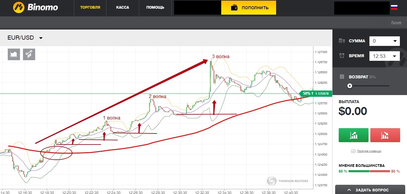Click the wallet icon on ПОПОЛНИТЬ

click(x=234, y=8)
